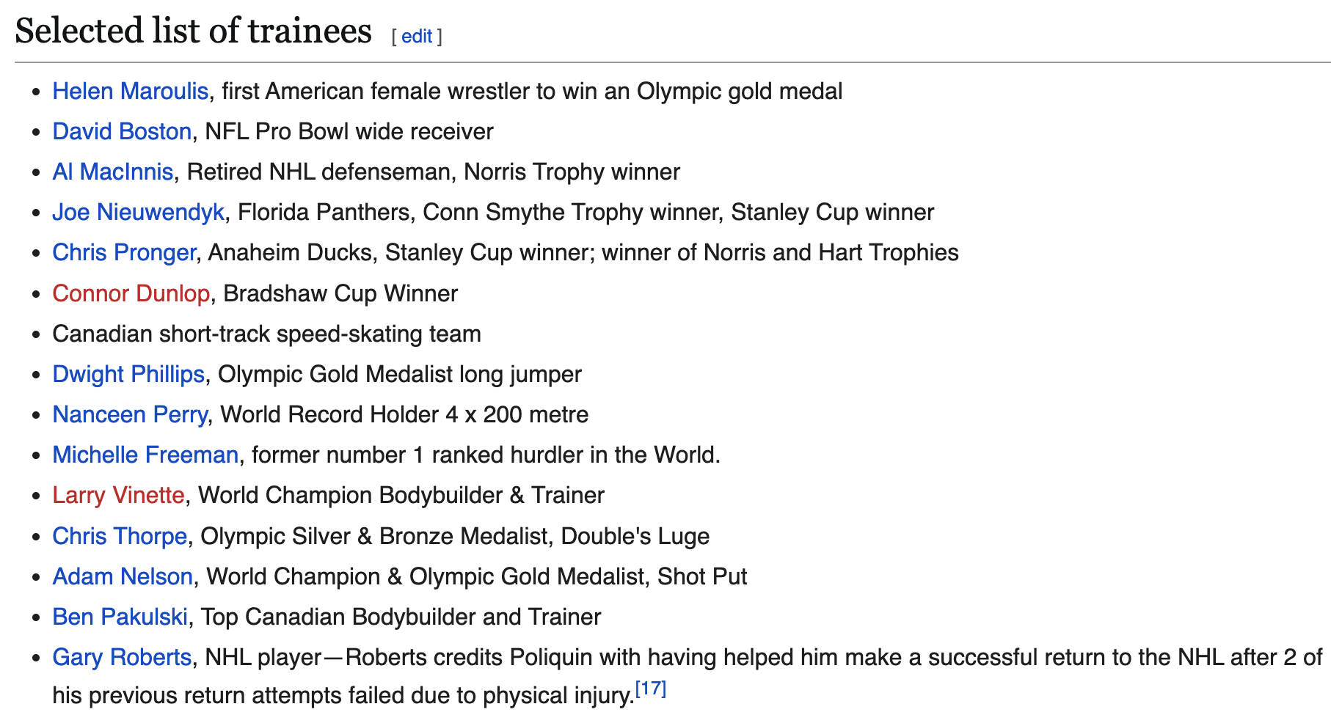This screenshot has height=723, width=1331.
Task: Click the red Connor Dunlop link
Action: tap(131, 294)
